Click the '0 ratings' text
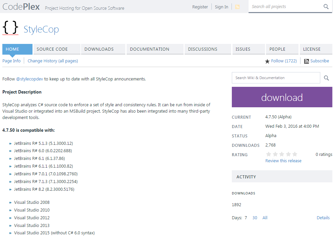The width and height of the screenshot is (333, 237). [x=324, y=154]
